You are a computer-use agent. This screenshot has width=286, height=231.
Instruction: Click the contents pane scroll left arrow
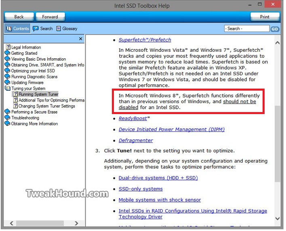(x=12, y=223)
